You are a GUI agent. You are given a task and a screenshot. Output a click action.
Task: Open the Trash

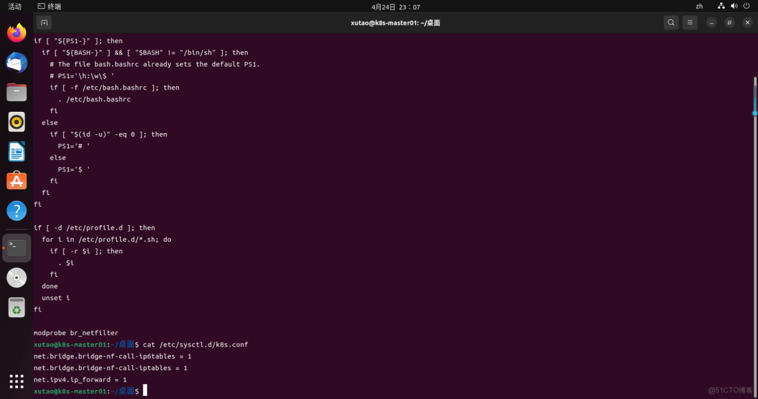(x=17, y=308)
